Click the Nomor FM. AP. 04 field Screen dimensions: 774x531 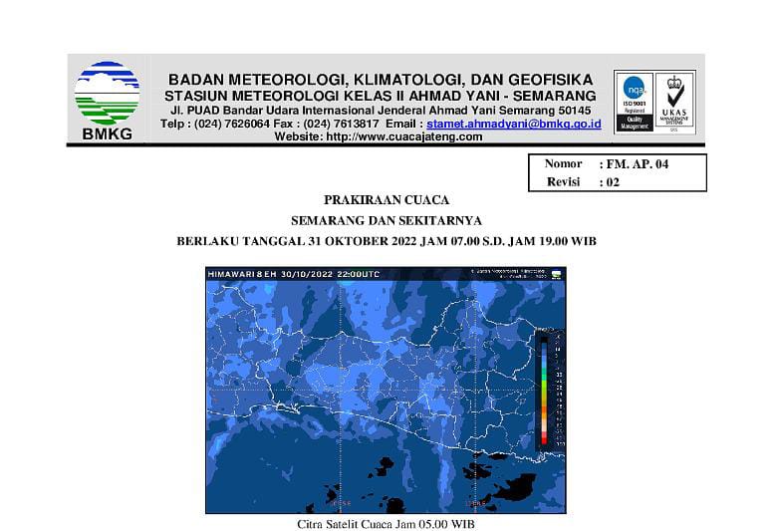(x=618, y=163)
